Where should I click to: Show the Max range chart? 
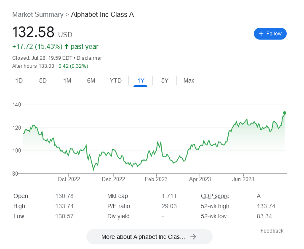pyautogui.click(x=189, y=80)
